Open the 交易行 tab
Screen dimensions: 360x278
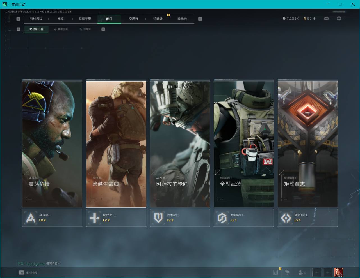pyautogui.click(x=133, y=19)
